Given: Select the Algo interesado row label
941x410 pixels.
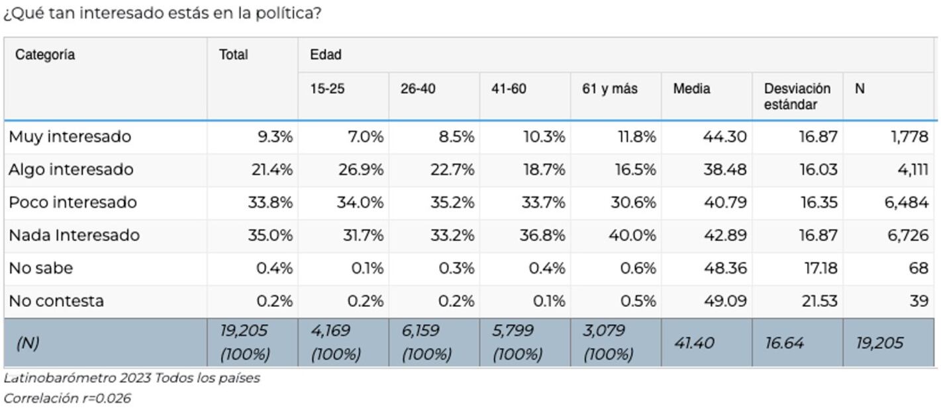Looking at the screenshot, I should [71, 170].
